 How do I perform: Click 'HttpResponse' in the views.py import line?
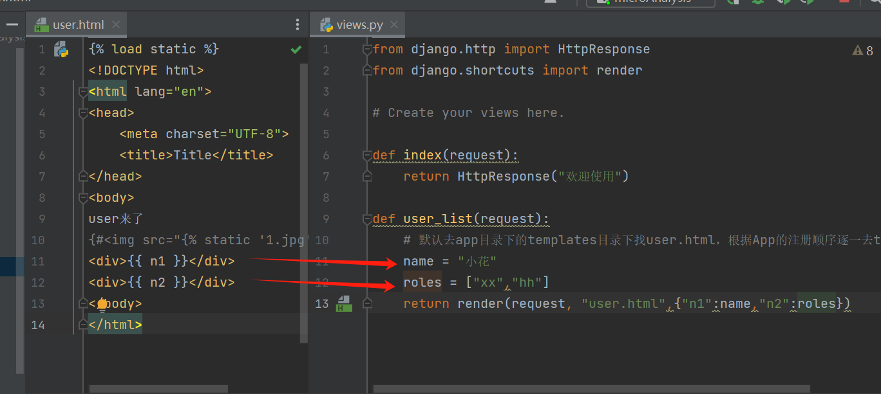click(x=604, y=49)
